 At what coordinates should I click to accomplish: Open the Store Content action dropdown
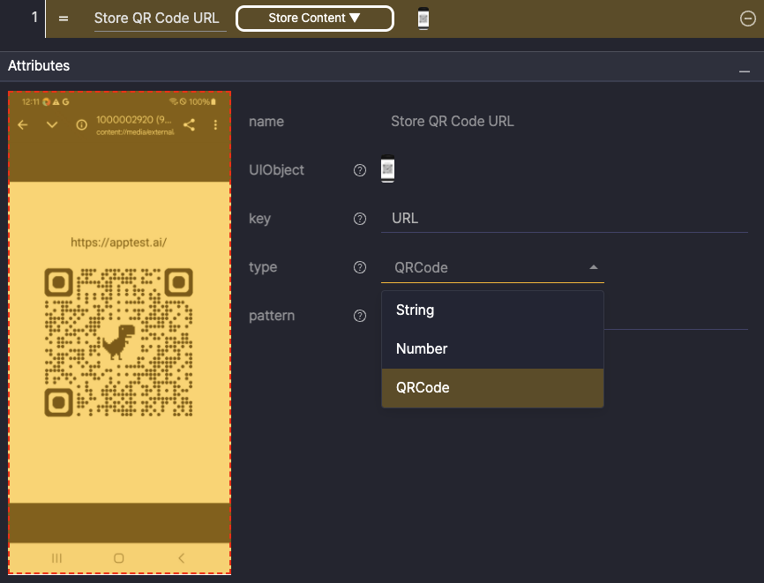(314, 19)
